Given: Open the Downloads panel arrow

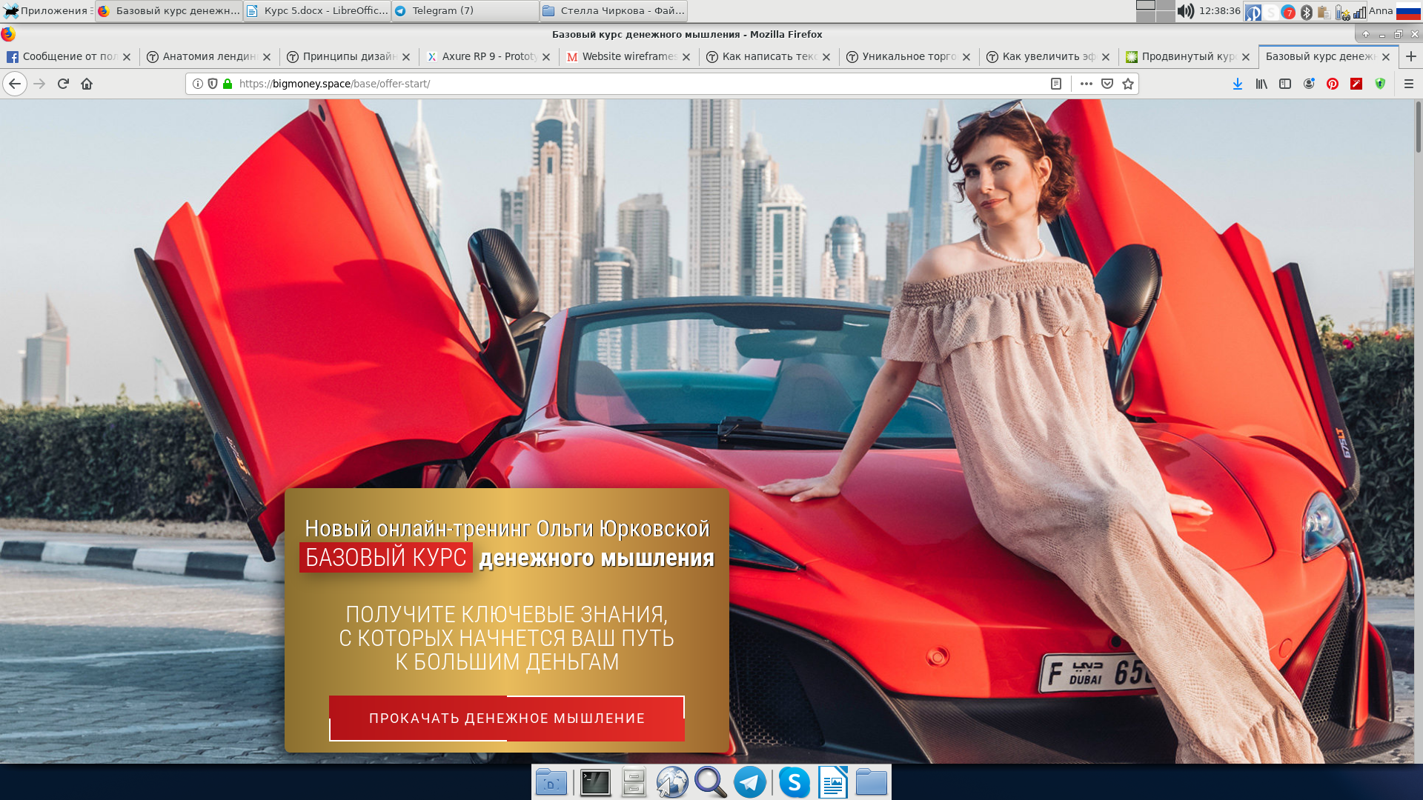Looking at the screenshot, I should pos(1238,84).
